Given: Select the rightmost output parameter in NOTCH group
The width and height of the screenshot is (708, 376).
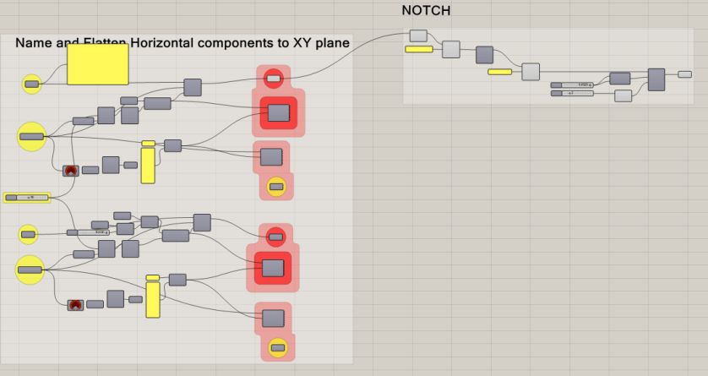Looking at the screenshot, I should click(x=684, y=74).
